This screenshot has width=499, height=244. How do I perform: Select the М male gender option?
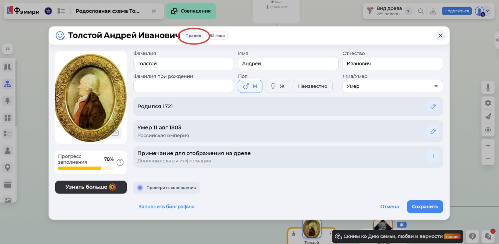click(x=250, y=86)
